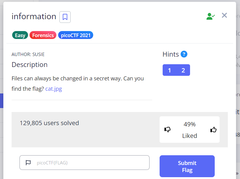The image size is (240, 179).
Task: Dislike challenge with thumbs down icon
Action: [168, 130]
